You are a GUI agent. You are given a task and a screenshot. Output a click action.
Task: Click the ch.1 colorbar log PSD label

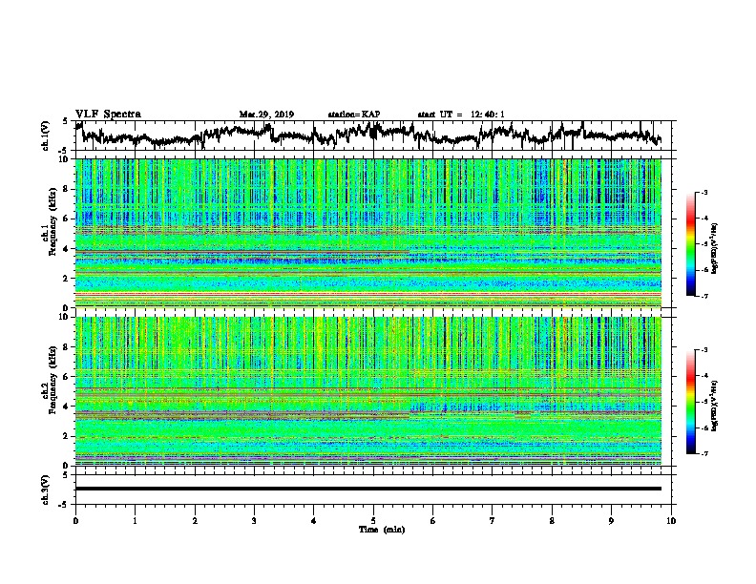(x=714, y=248)
